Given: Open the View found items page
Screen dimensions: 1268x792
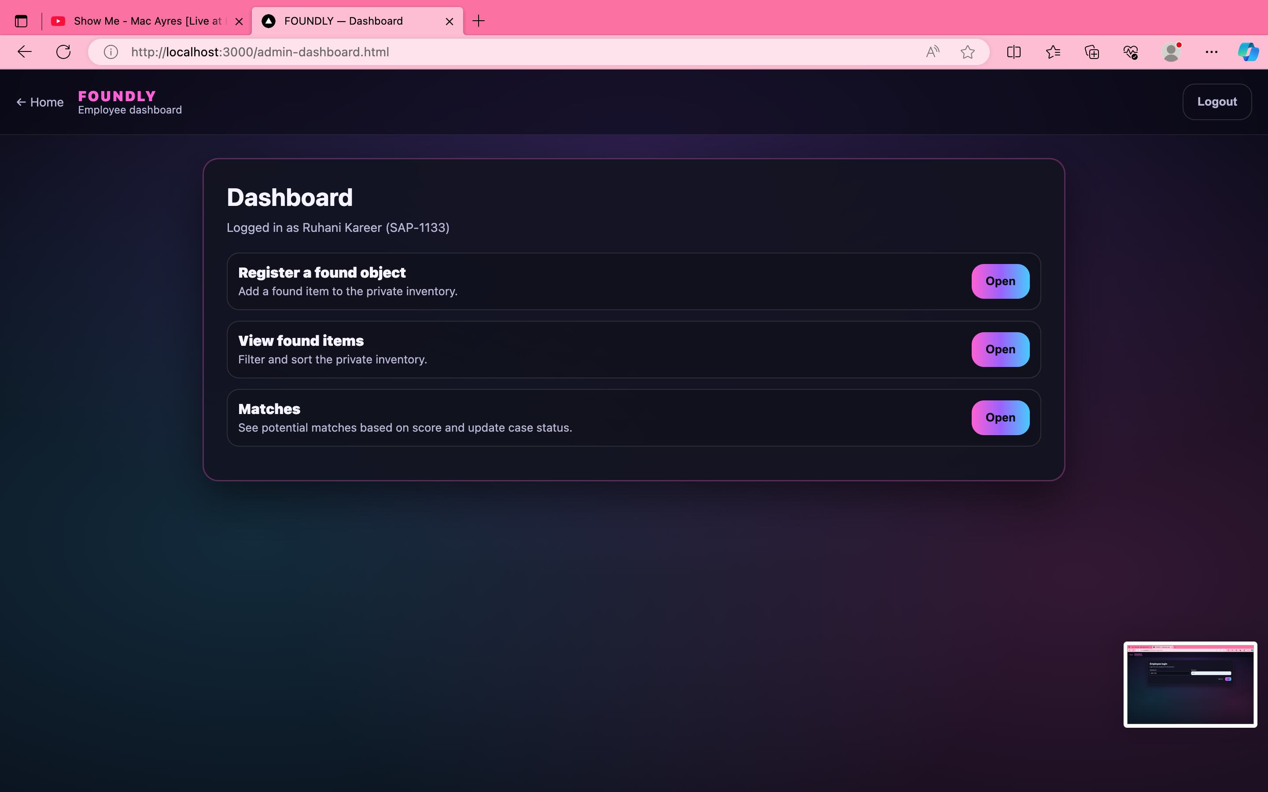Looking at the screenshot, I should tap(1000, 349).
